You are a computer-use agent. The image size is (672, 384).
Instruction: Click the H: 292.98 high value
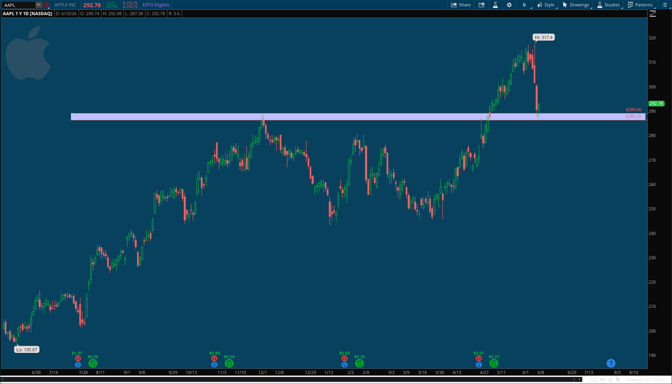(113, 13)
